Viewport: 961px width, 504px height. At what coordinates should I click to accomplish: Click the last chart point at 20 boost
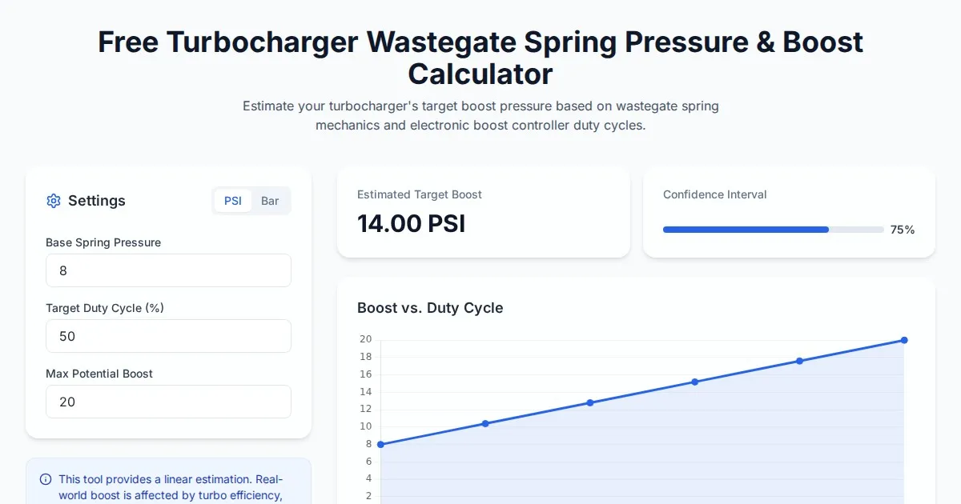click(x=904, y=340)
